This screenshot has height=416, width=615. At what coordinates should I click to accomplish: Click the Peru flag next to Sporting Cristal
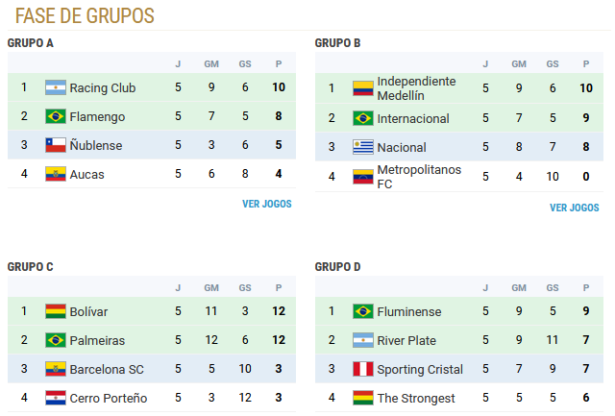(363, 369)
